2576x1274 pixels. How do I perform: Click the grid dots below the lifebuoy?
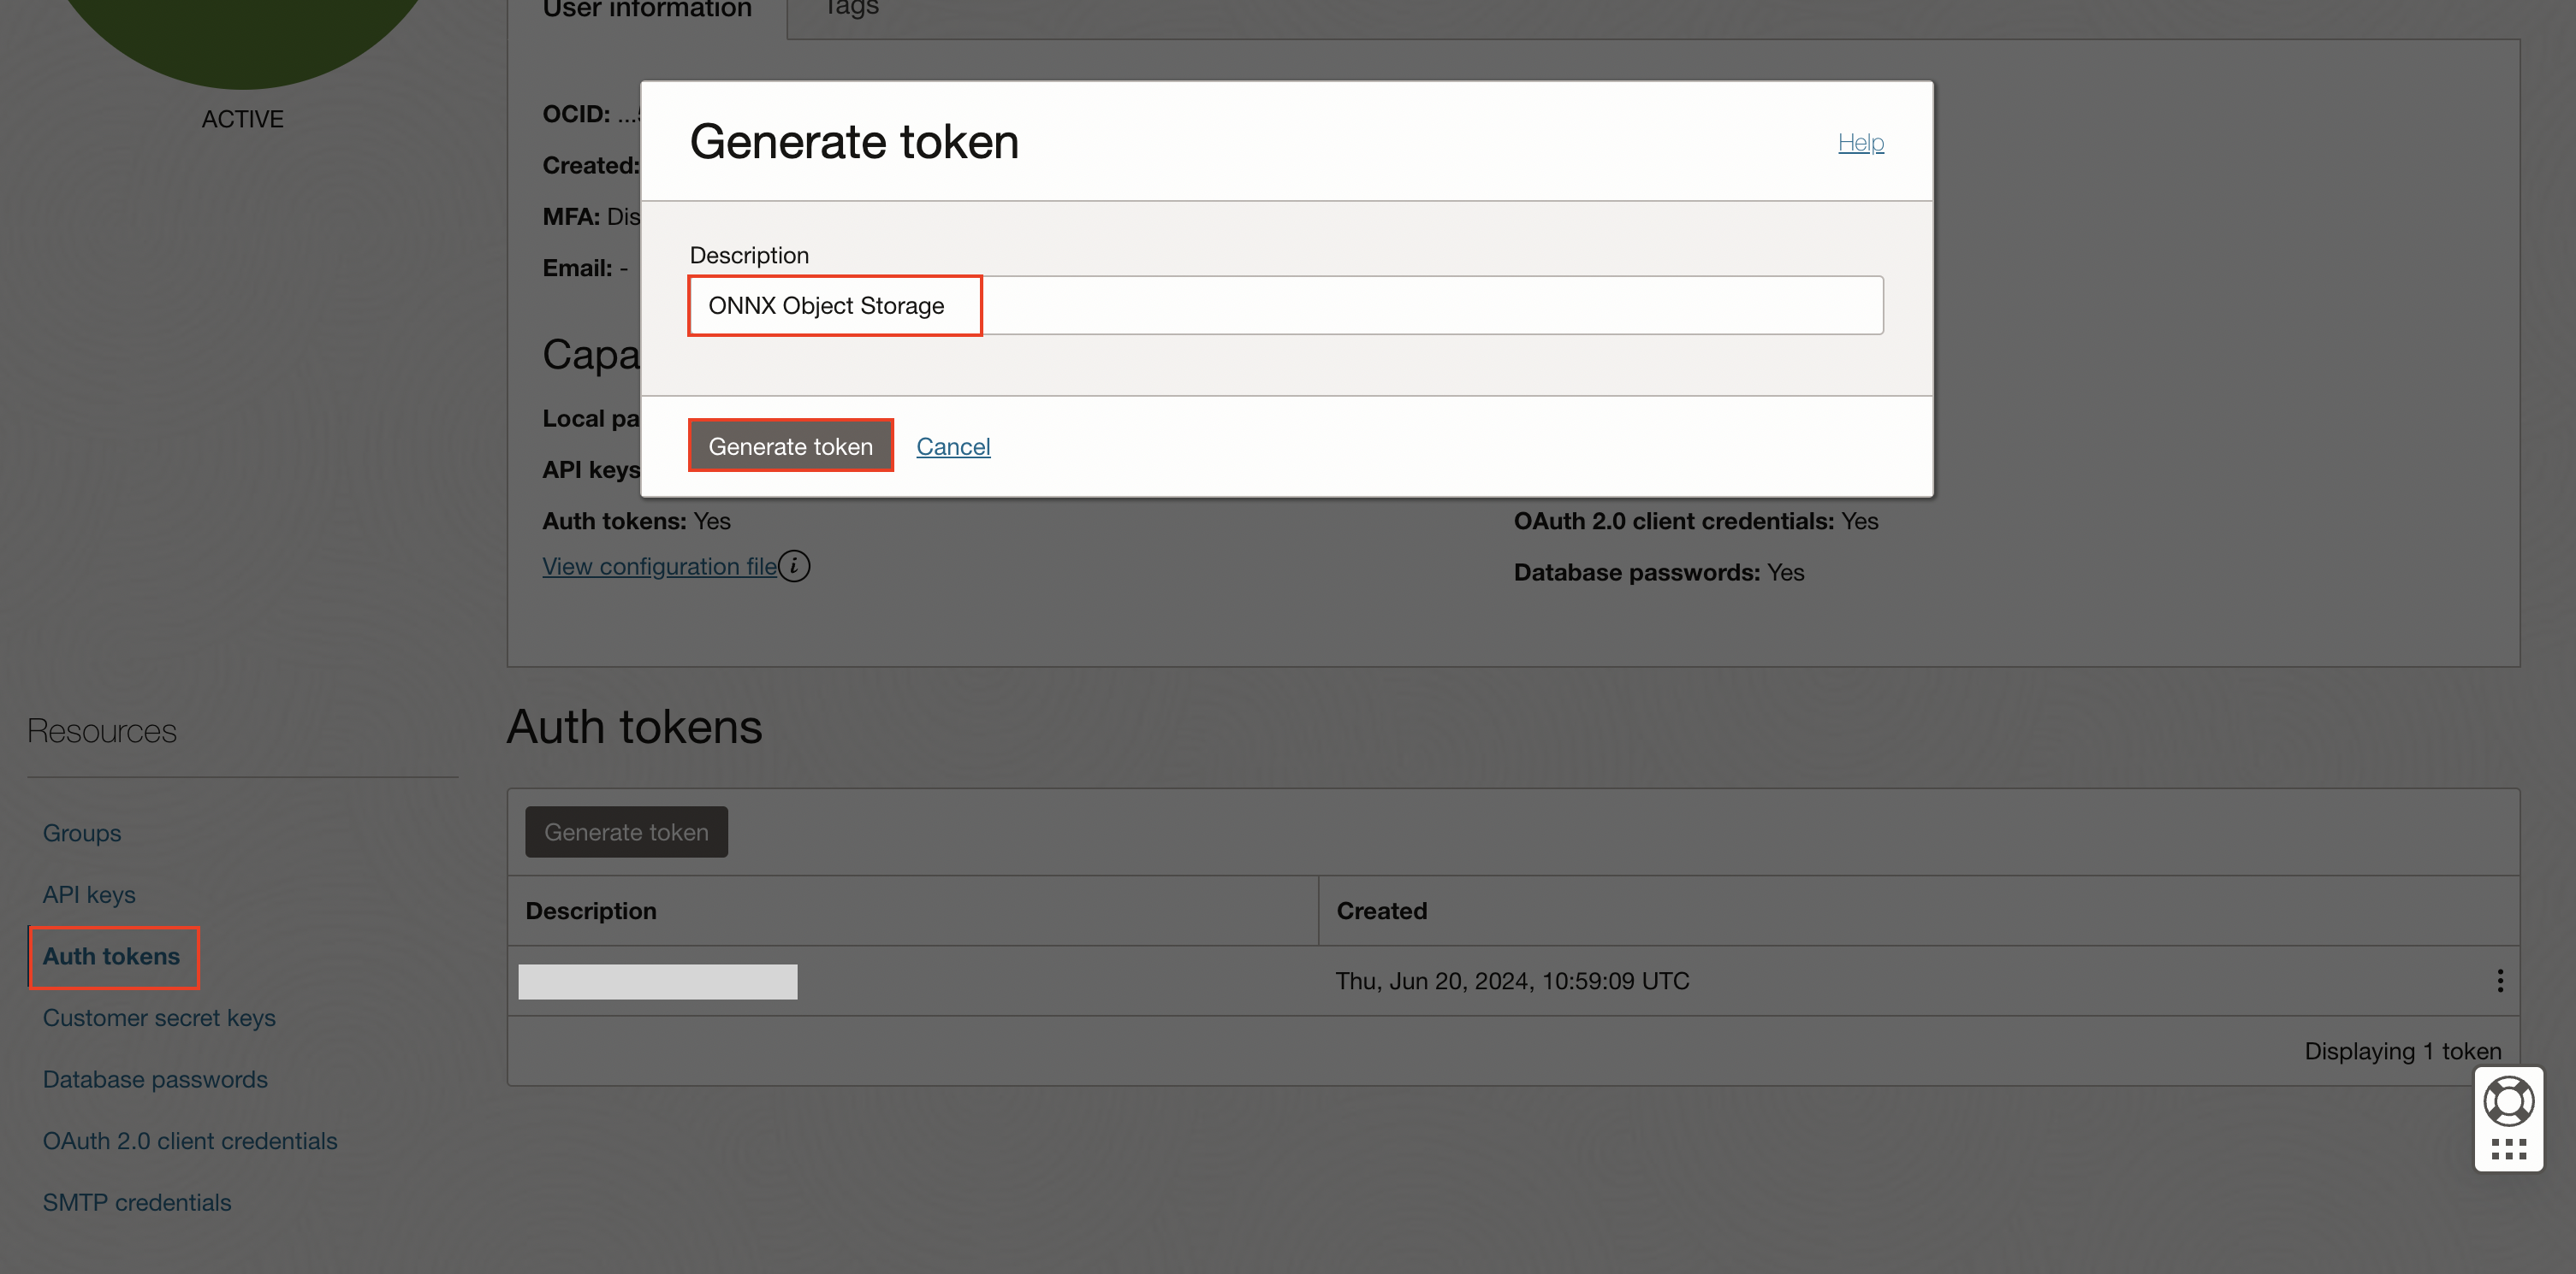tap(2508, 1148)
